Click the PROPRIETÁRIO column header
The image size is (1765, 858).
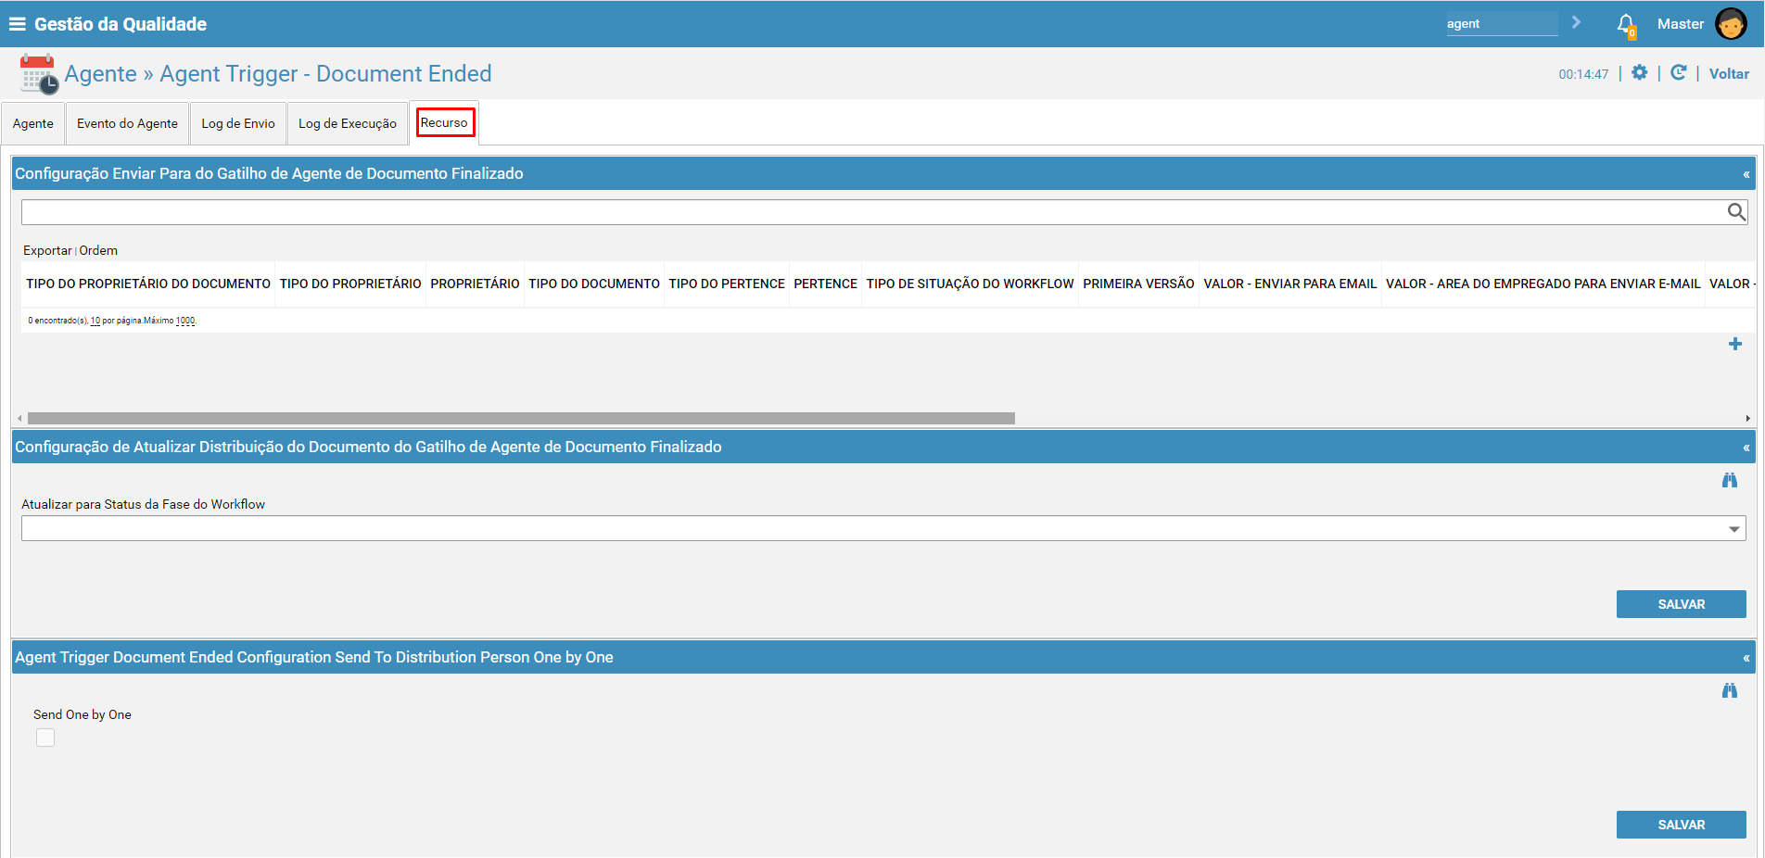click(475, 284)
